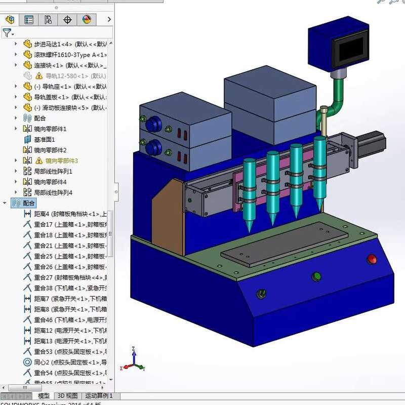Select the 同心2 concentric mate icon
This screenshot has width=405, height=405.
[27, 362]
